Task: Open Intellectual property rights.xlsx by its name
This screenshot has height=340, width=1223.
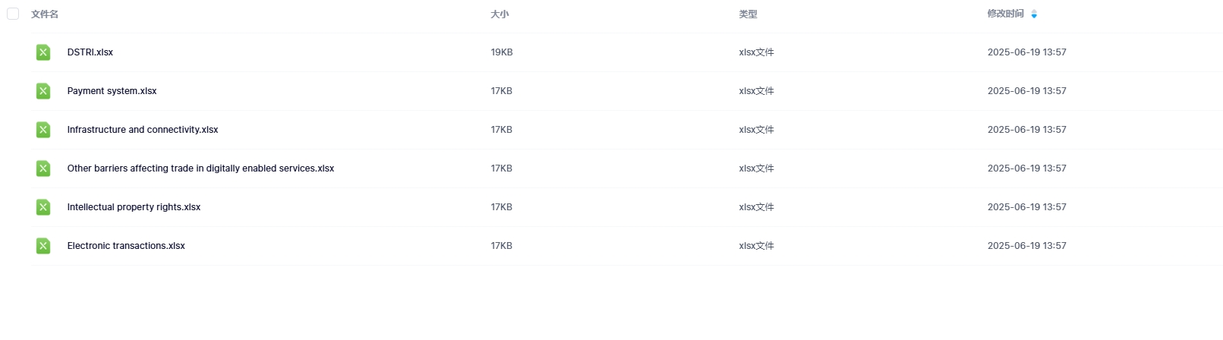Action: pos(134,207)
